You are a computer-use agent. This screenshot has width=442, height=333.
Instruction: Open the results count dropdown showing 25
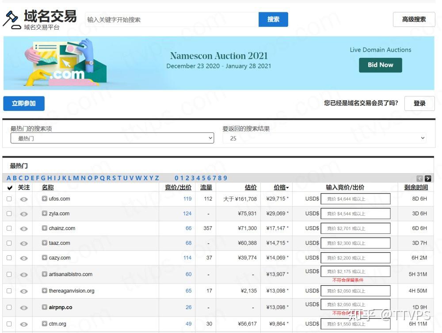(324, 138)
